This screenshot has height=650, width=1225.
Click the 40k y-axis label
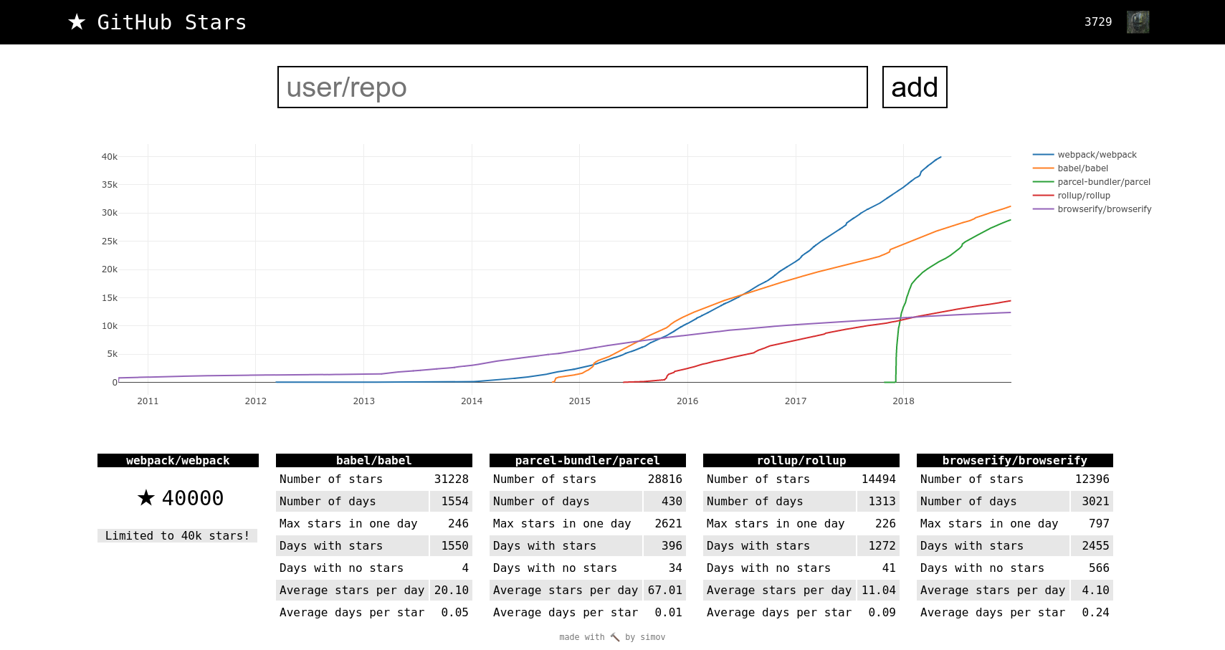click(x=110, y=157)
